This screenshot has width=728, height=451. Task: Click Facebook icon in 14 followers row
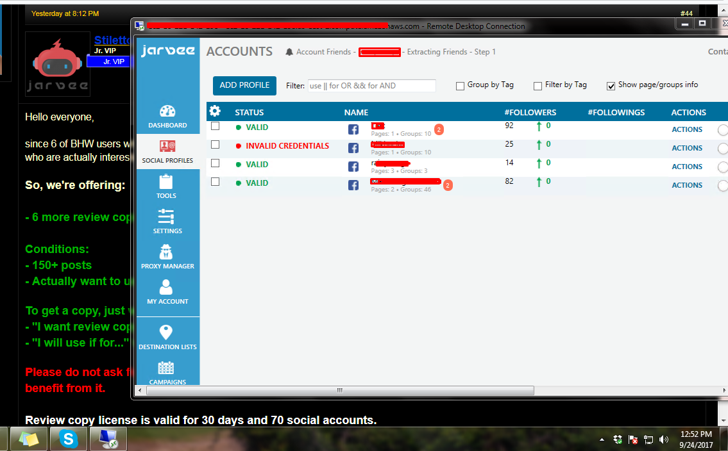pos(353,167)
